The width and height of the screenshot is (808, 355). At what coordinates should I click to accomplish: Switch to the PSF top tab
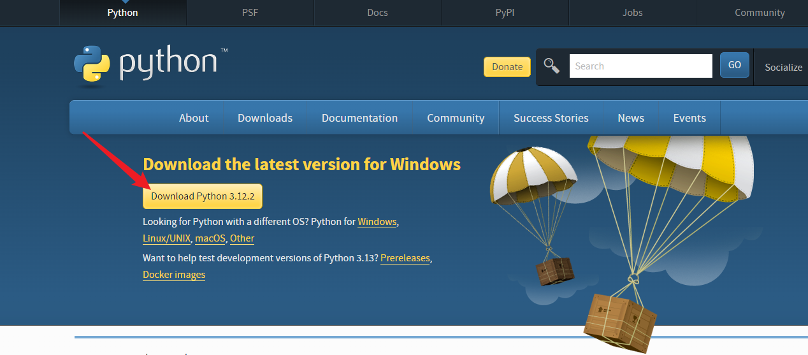(x=250, y=13)
